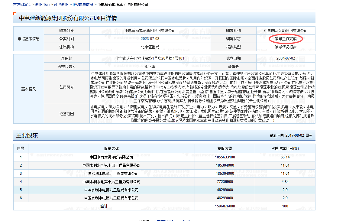Screen dimensions: 346x221
Task: Select the 注册地 address 北京市大兴区宏业东路
Action: pos(150,59)
